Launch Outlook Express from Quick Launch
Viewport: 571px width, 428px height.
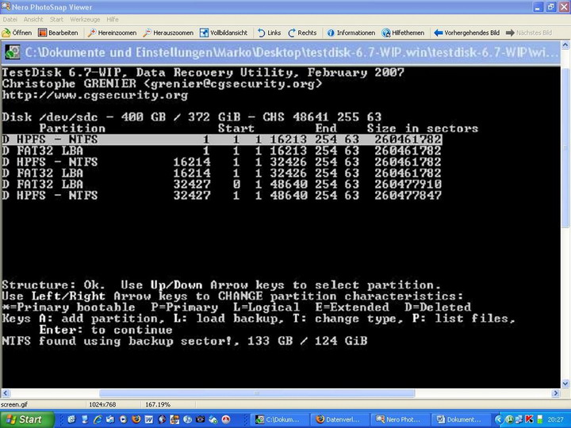(x=110, y=419)
